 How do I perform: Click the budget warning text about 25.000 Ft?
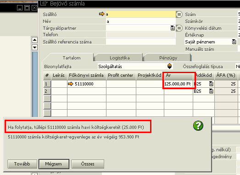pyautogui.click(x=76, y=127)
